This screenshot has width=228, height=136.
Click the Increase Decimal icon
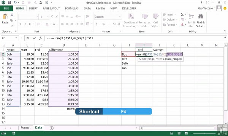click(x=114, y=24)
